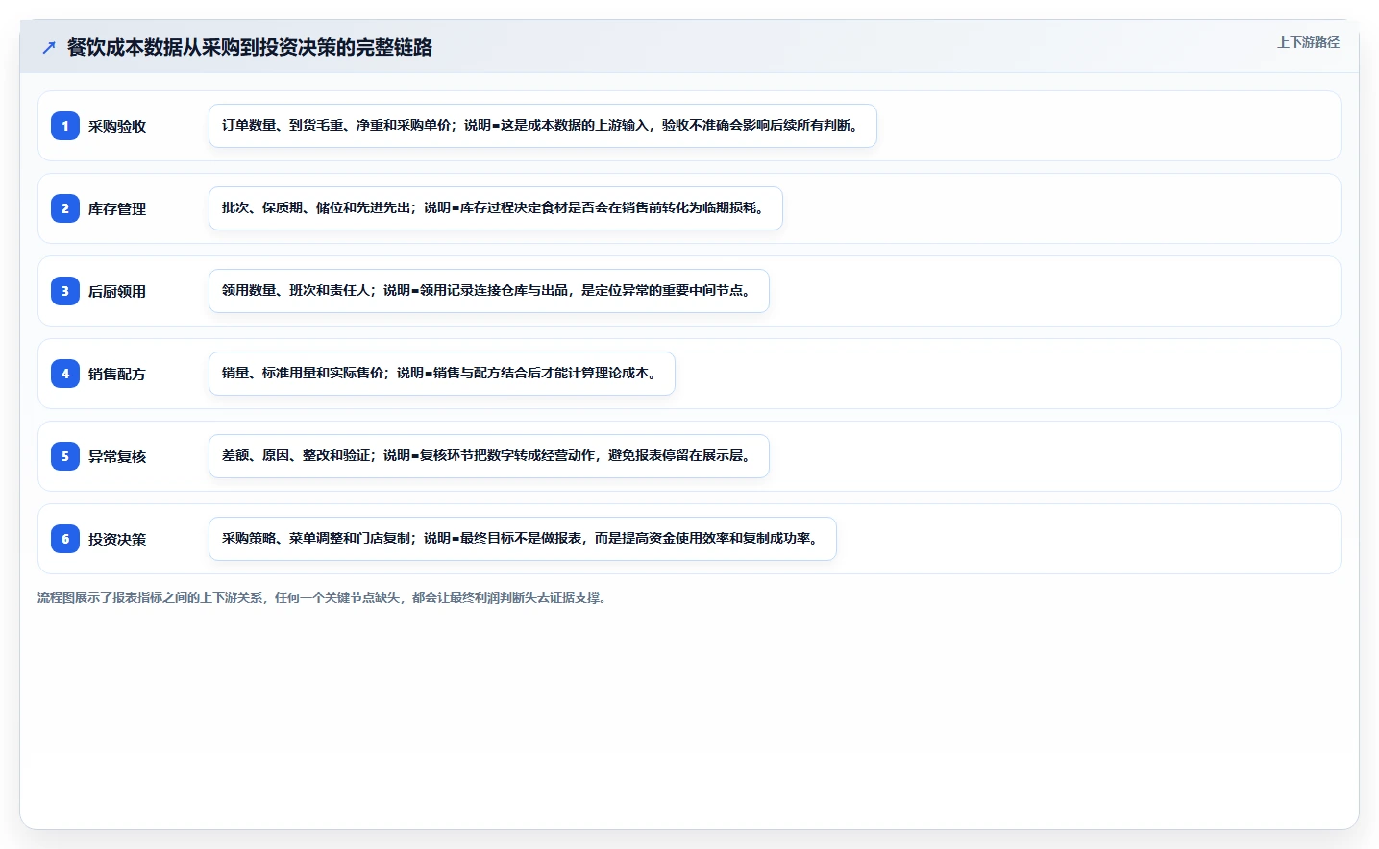The width and height of the screenshot is (1379, 849).
Task: Click step number badge 1
Action: point(65,126)
